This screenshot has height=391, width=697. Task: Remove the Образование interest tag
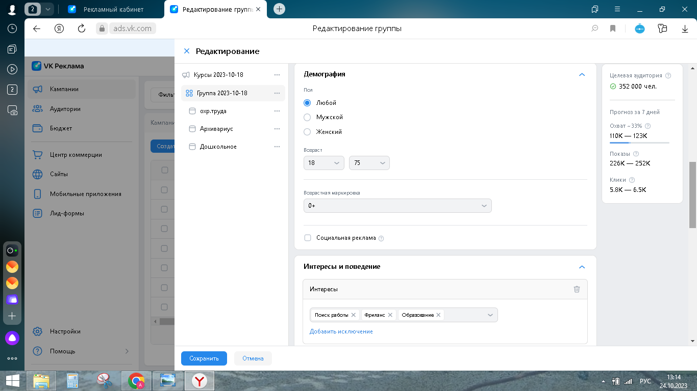(438, 315)
